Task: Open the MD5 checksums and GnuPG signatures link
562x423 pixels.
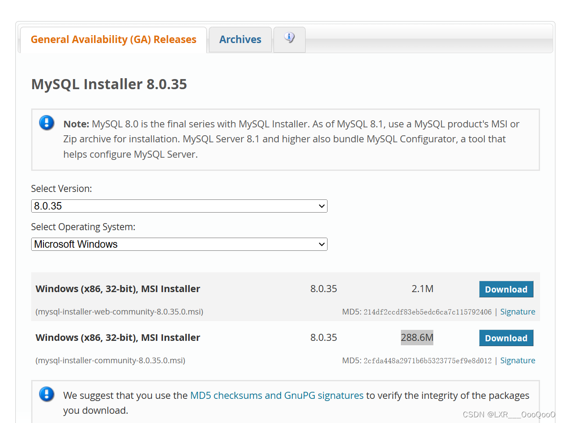Action: point(276,395)
